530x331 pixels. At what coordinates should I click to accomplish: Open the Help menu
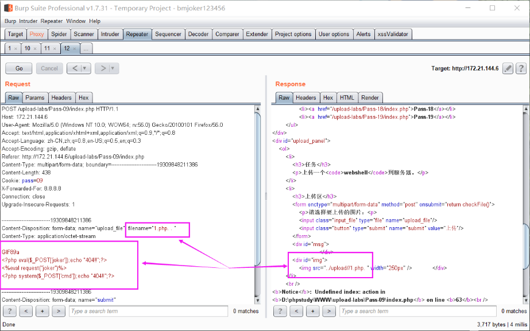click(95, 21)
